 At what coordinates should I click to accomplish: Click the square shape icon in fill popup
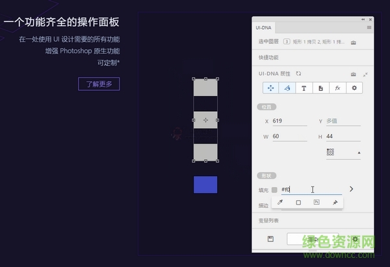[x=299, y=203]
